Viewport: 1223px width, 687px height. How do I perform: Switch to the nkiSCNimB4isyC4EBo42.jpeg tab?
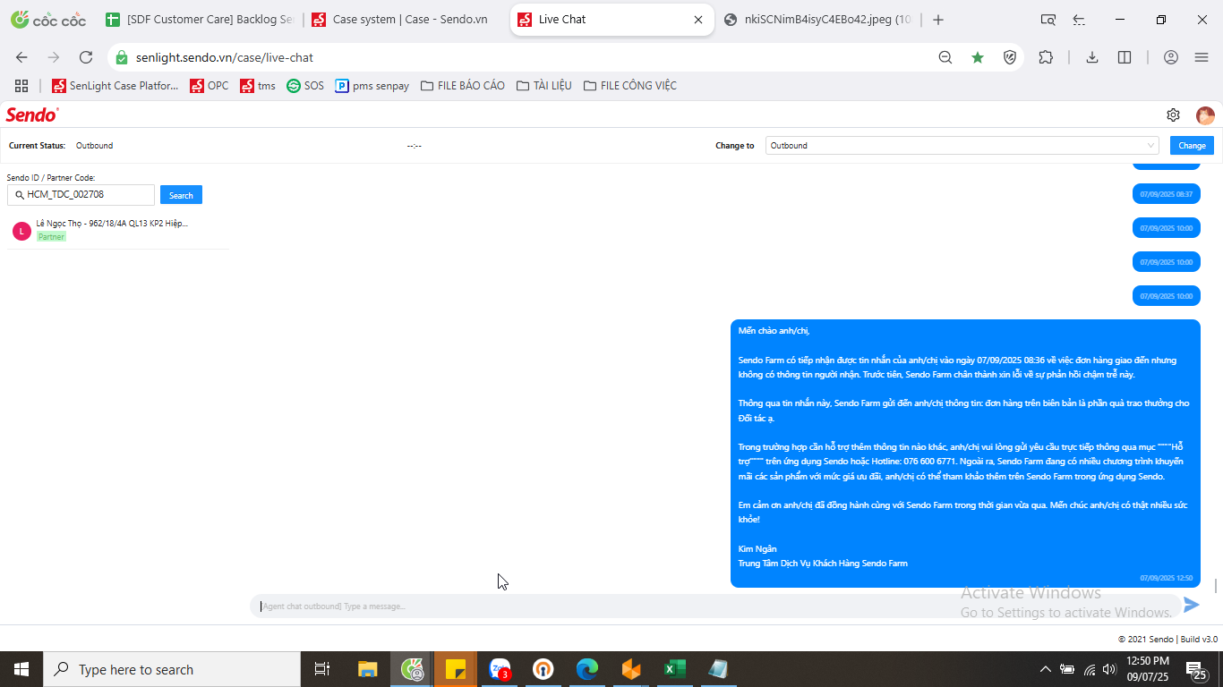(817, 20)
